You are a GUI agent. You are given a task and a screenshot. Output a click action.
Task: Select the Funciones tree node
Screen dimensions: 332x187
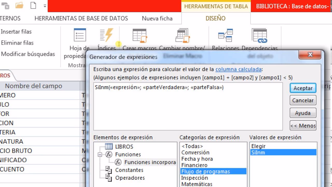tap(128, 154)
